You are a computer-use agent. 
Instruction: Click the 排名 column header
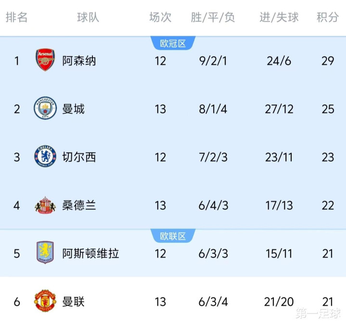[x=17, y=17]
